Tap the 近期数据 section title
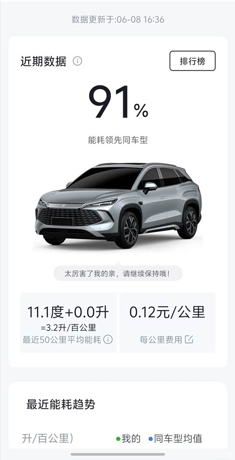Viewport: 235px width, 460px height. click(x=44, y=61)
